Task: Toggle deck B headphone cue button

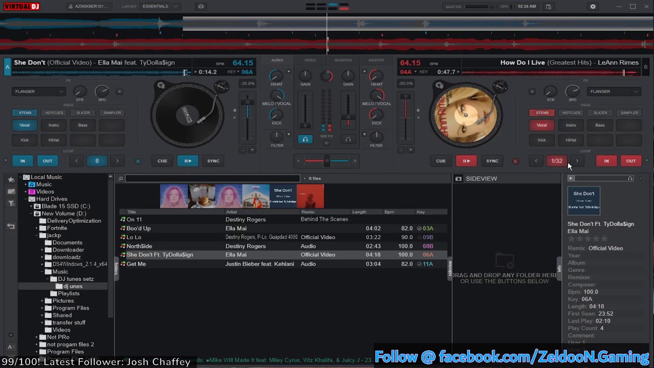Action: coord(348,139)
